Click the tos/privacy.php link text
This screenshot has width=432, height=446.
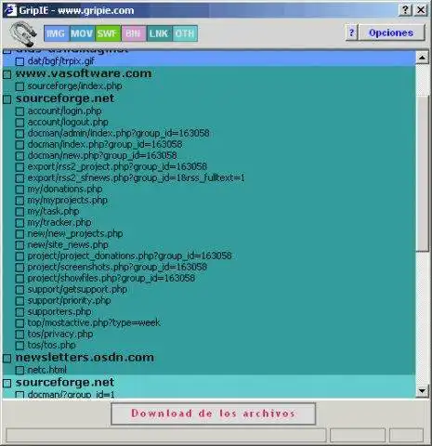point(60,334)
